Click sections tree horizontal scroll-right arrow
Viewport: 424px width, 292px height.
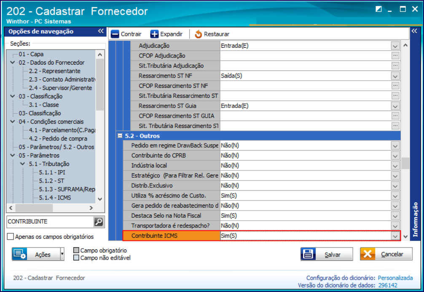coord(91,208)
